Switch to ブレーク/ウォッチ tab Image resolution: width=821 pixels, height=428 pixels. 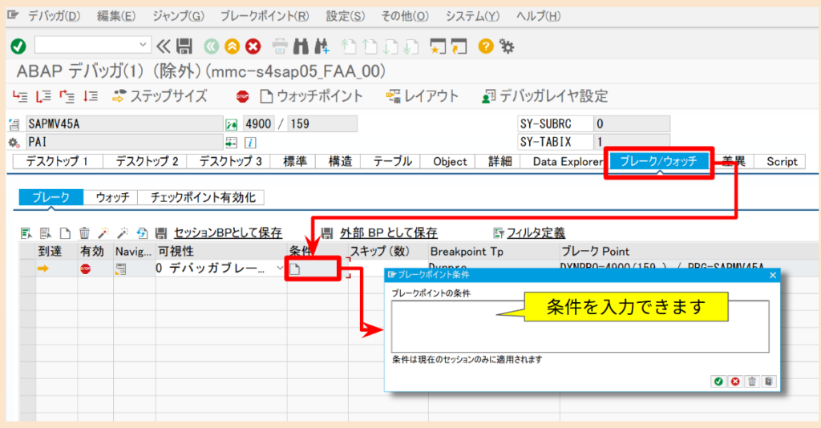tap(659, 161)
